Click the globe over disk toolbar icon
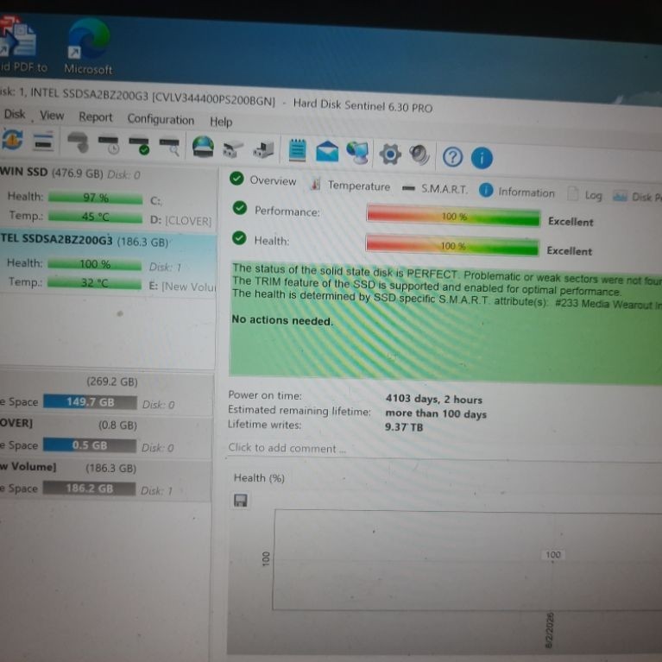This screenshot has width=662, height=662. coord(203,148)
